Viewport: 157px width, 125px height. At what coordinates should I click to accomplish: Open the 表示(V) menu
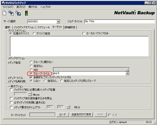pyautogui.click(x=21, y=7)
